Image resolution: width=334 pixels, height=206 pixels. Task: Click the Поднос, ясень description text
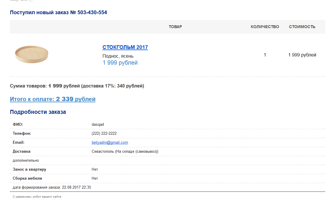[118, 56]
